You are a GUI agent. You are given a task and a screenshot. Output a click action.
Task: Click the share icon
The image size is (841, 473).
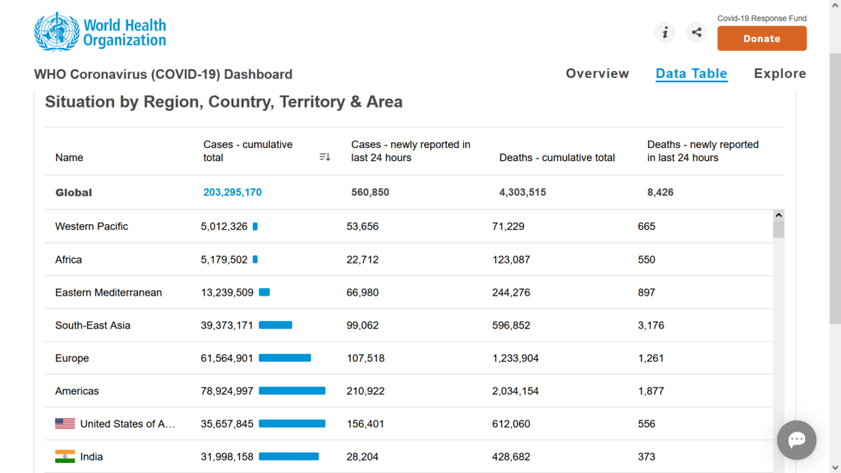[x=696, y=33]
